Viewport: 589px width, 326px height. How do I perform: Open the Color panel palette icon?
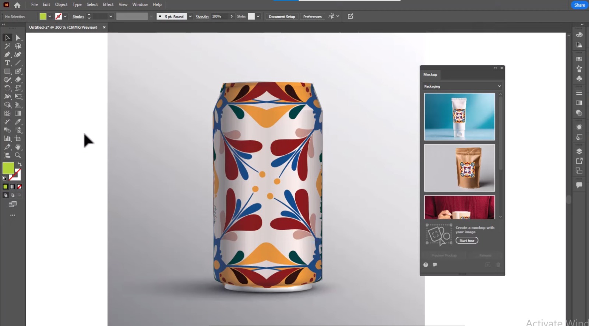579,35
